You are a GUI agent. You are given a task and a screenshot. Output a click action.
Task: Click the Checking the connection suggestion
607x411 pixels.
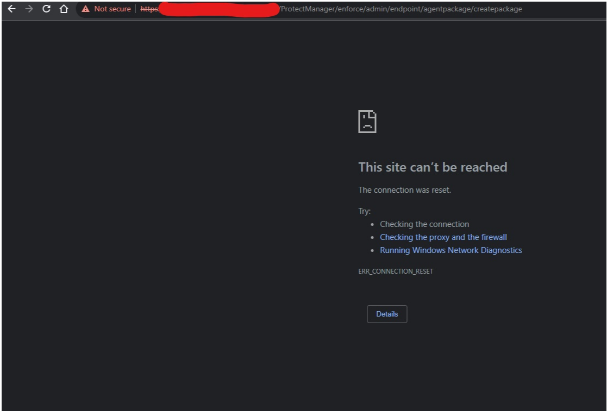click(x=424, y=224)
